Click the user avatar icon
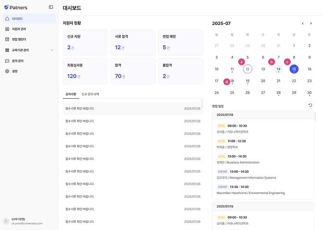The width and height of the screenshot is (323, 230). tap(6, 221)
